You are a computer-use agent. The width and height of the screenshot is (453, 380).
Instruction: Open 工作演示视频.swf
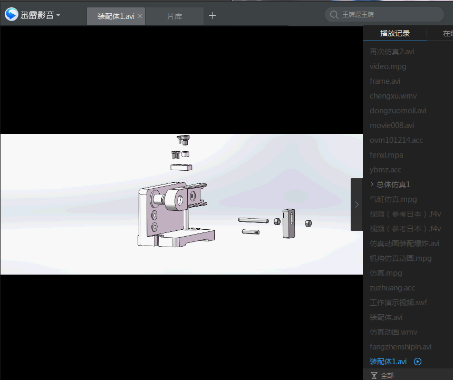point(398,303)
